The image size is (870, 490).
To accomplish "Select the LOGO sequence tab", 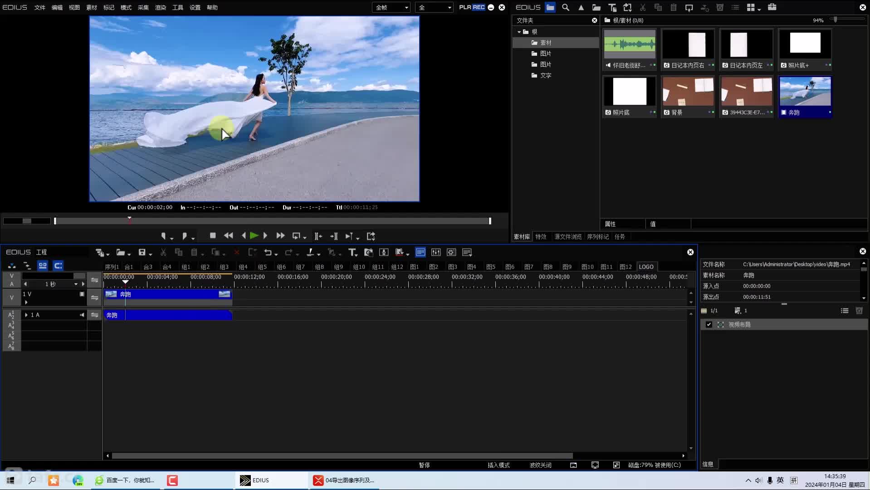I will 646,267.
